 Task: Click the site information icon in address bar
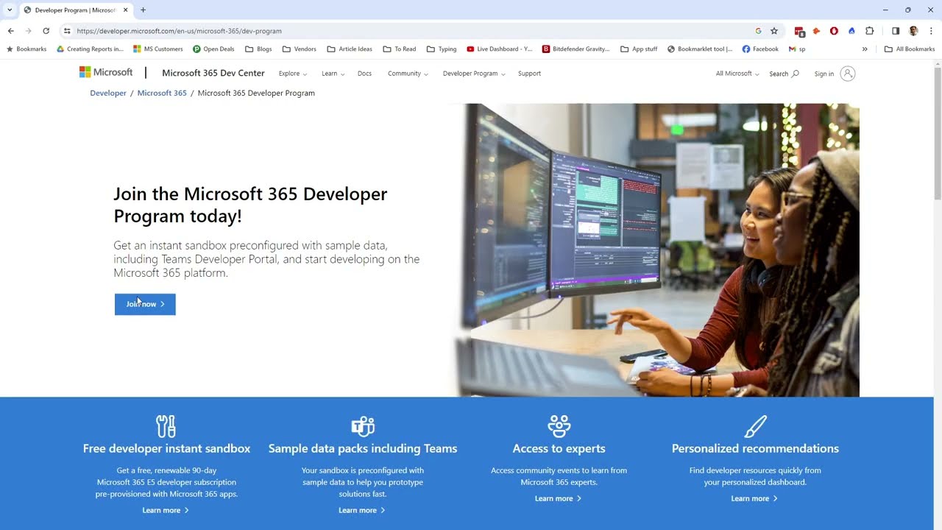[x=67, y=31]
